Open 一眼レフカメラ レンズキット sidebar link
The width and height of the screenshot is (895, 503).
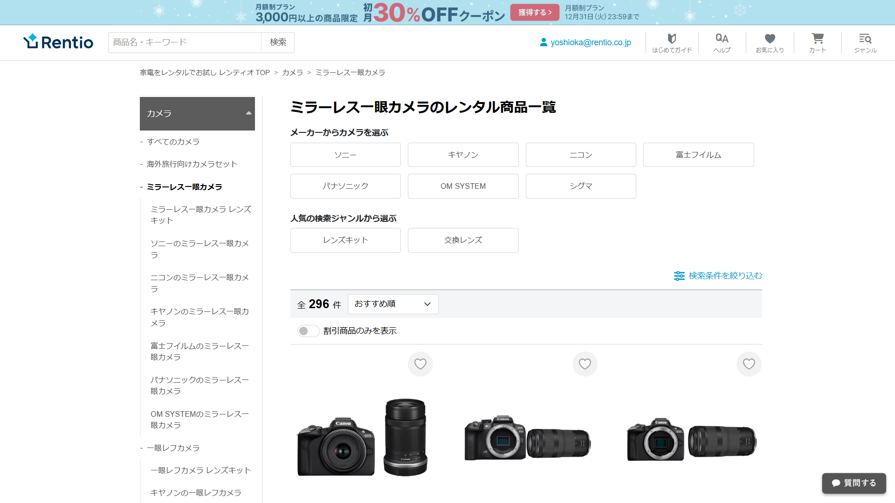coord(201,470)
